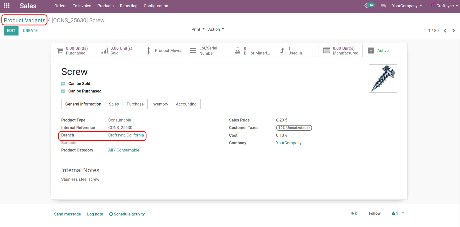Open the apps grid menu icon

[x=7, y=6]
